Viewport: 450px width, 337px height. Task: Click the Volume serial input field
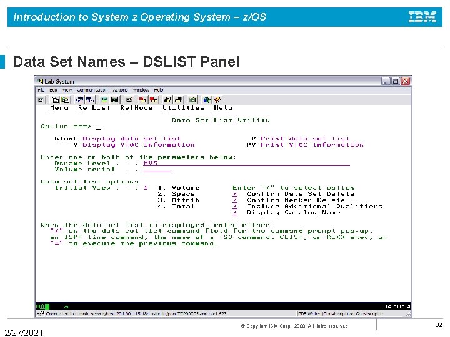point(157,169)
